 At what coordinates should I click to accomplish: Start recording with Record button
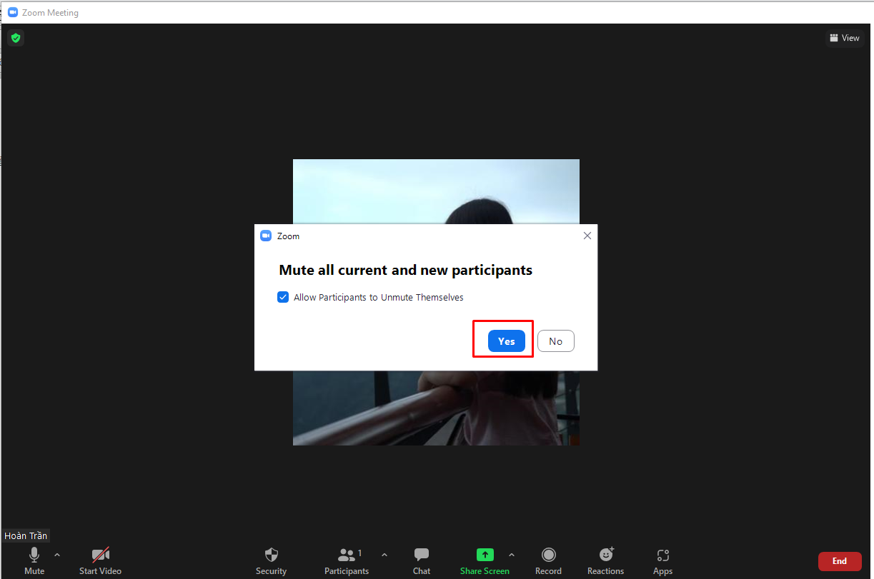[548, 560]
